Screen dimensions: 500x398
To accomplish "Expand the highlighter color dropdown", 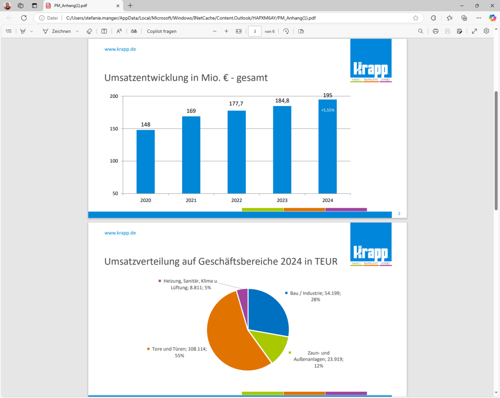I will (x=32, y=31).
